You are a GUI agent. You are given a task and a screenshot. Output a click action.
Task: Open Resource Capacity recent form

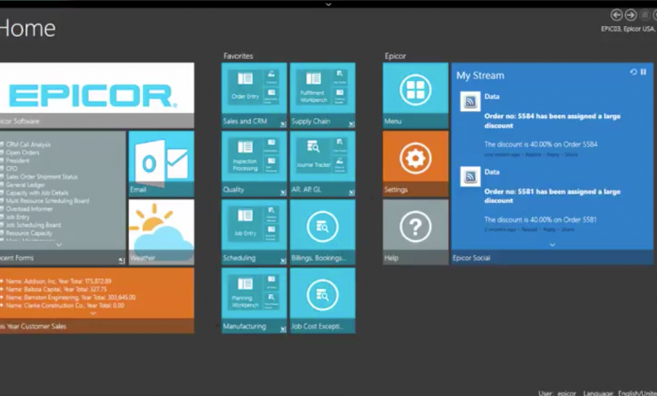[x=29, y=233]
